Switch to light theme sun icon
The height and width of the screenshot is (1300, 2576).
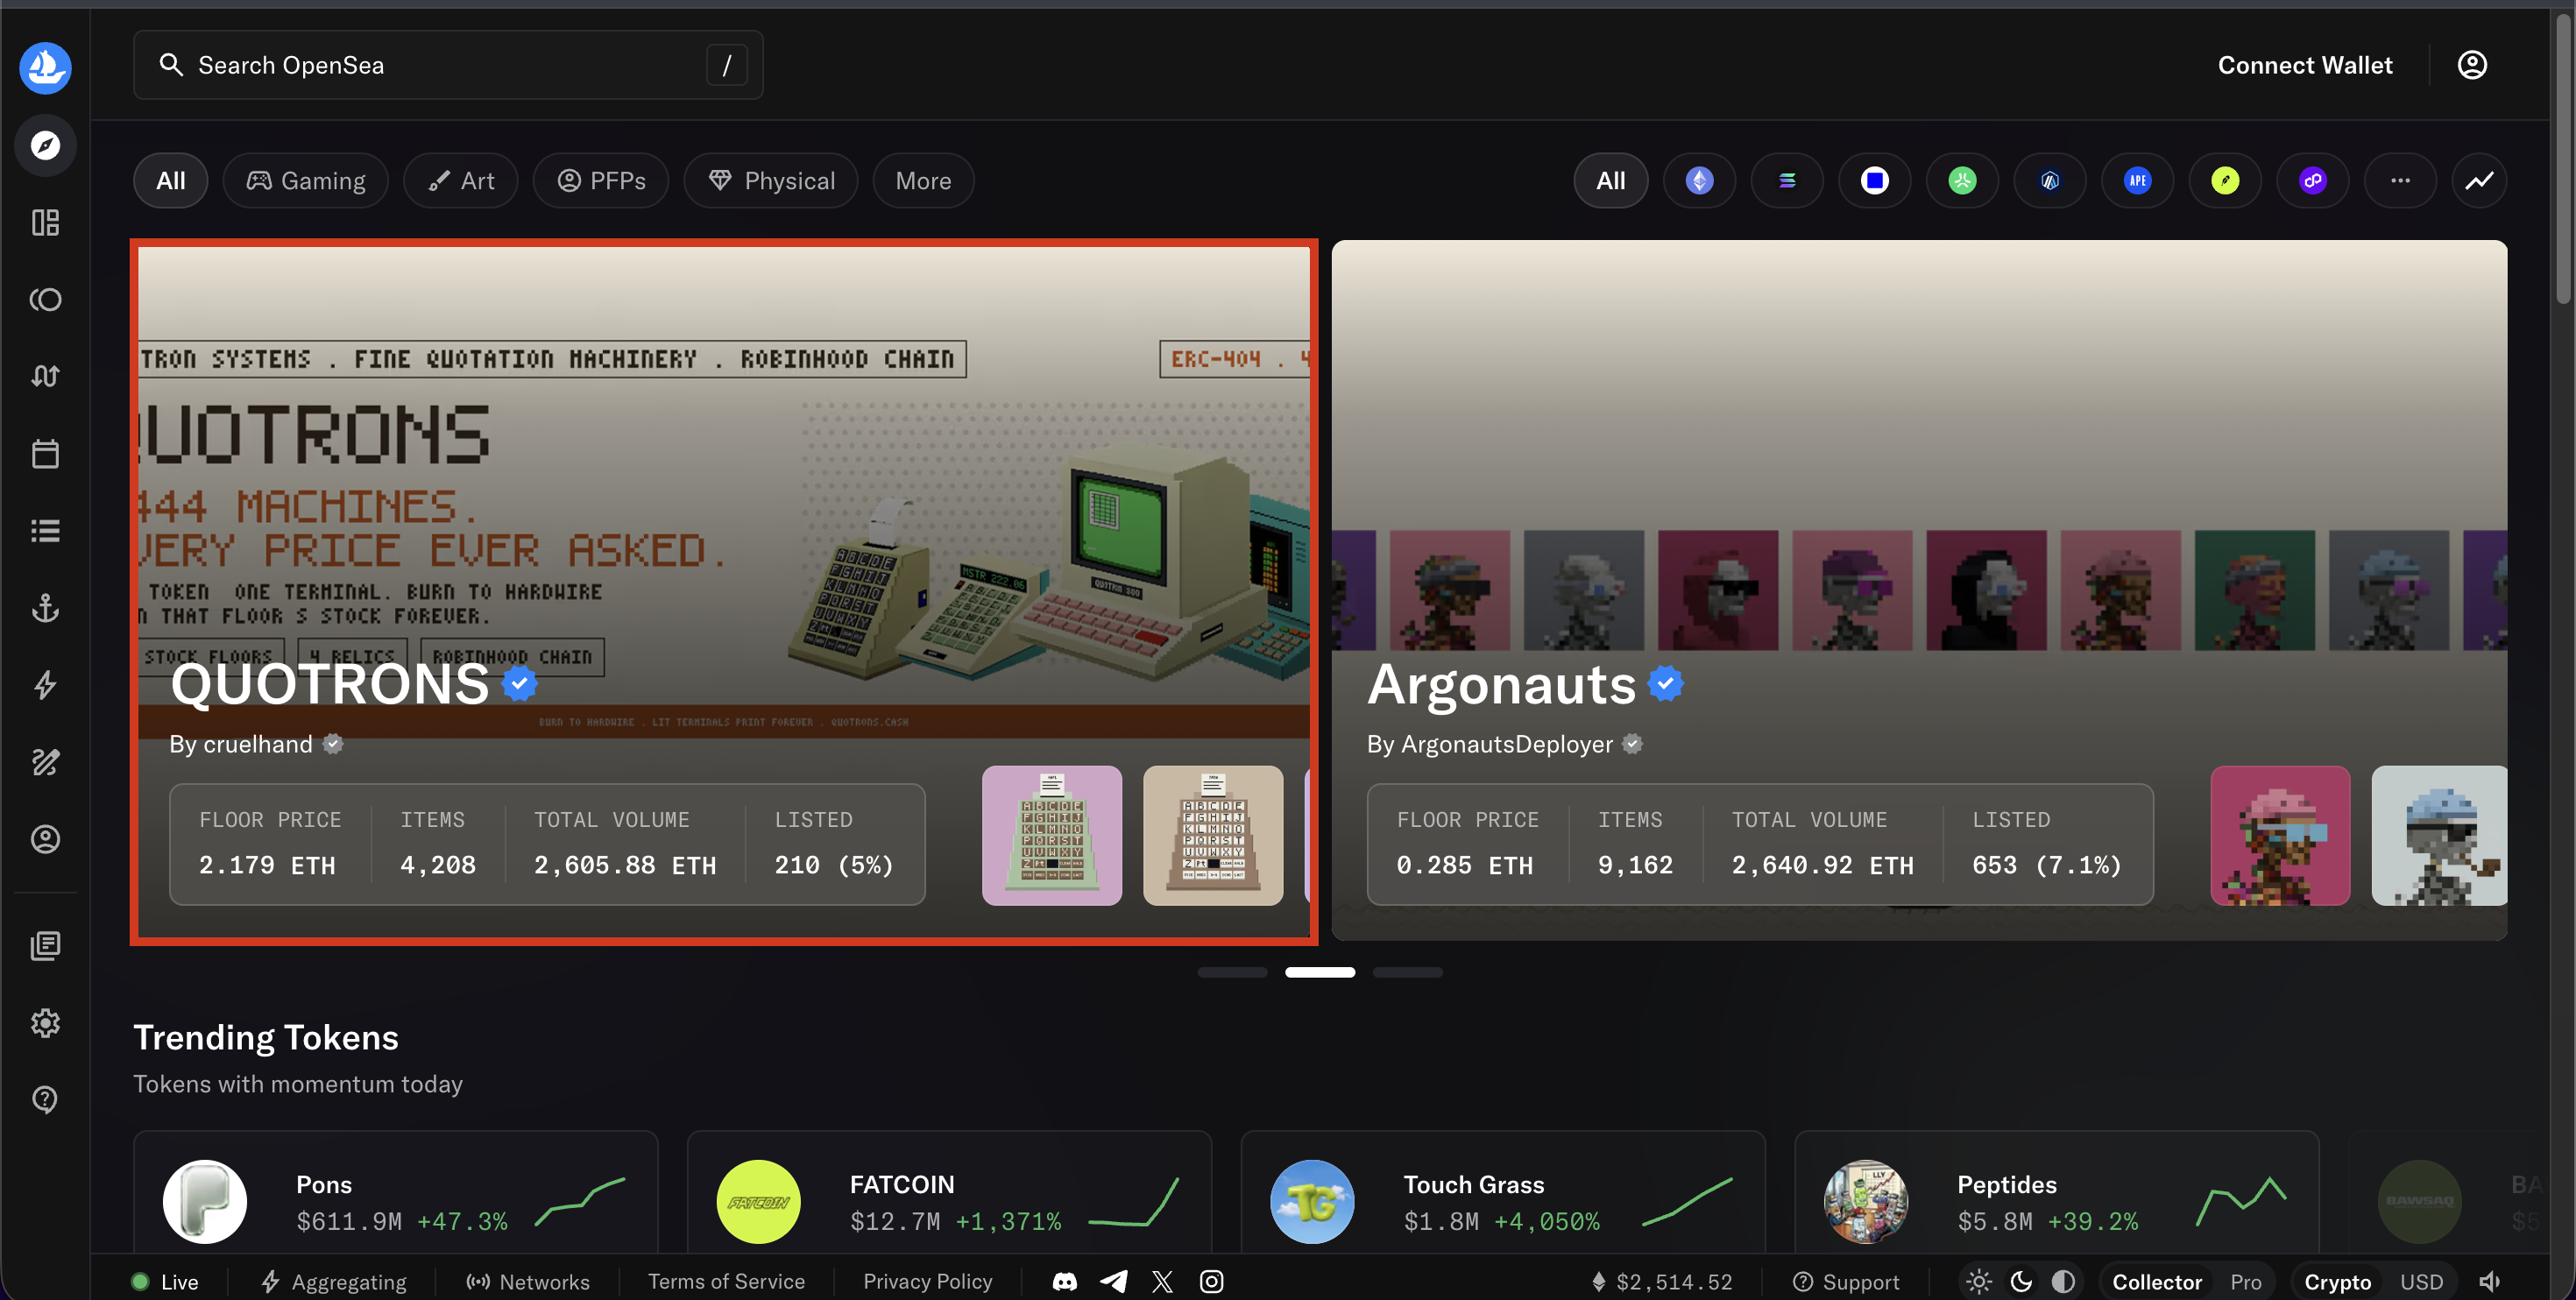pyautogui.click(x=1979, y=1281)
